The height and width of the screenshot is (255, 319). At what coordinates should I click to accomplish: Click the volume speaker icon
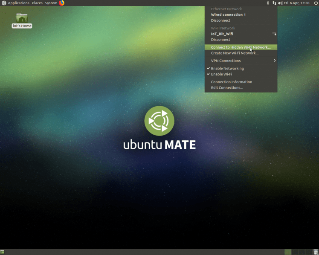(280, 3)
